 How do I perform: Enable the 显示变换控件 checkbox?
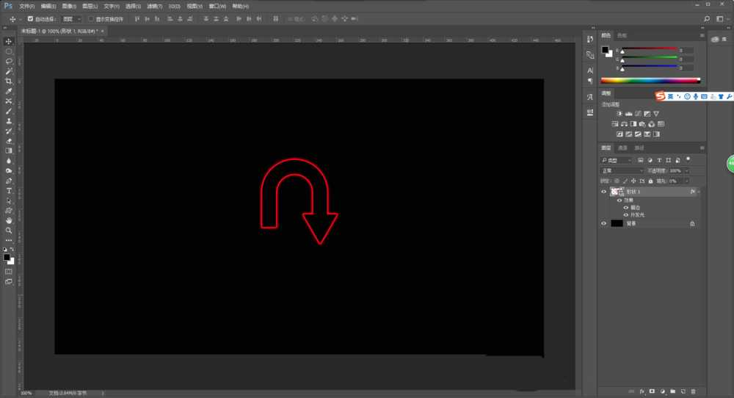tap(91, 18)
